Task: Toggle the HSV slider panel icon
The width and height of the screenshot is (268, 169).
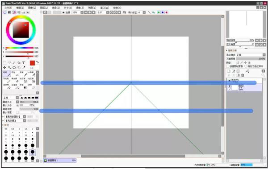Action: coord(14,12)
